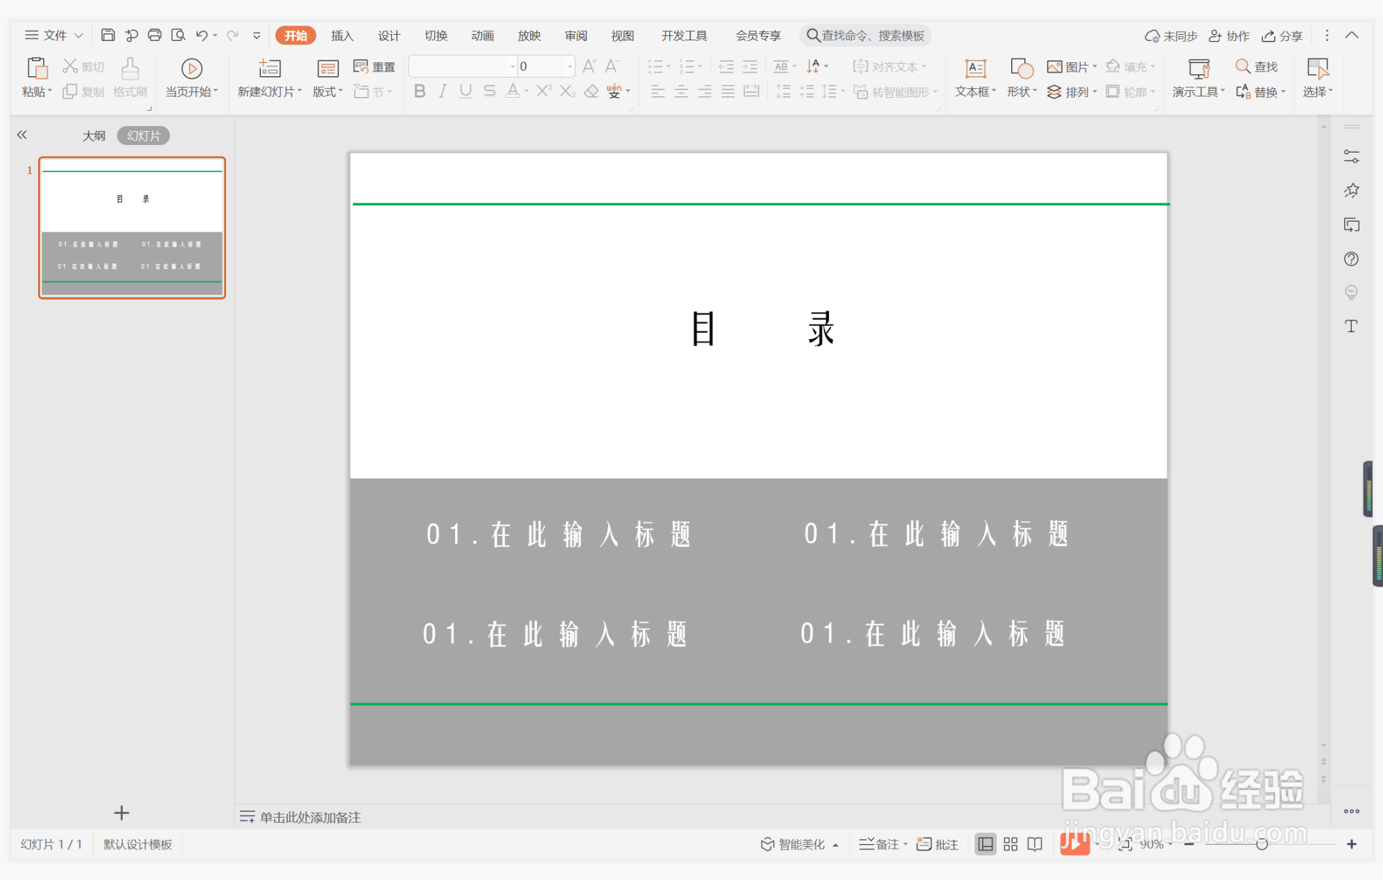This screenshot has width=1383, height=880.
Task: Open the zoom percentage dropdown
Action: tap(1154, 844)
